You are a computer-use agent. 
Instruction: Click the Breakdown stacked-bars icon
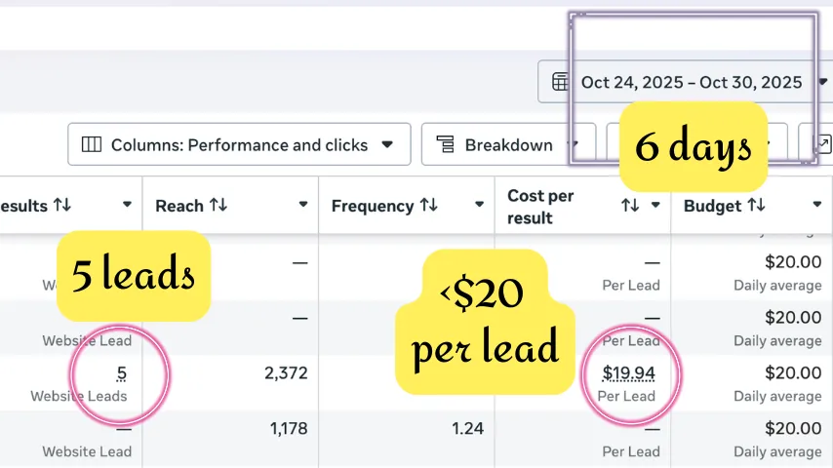pos(446,145)
